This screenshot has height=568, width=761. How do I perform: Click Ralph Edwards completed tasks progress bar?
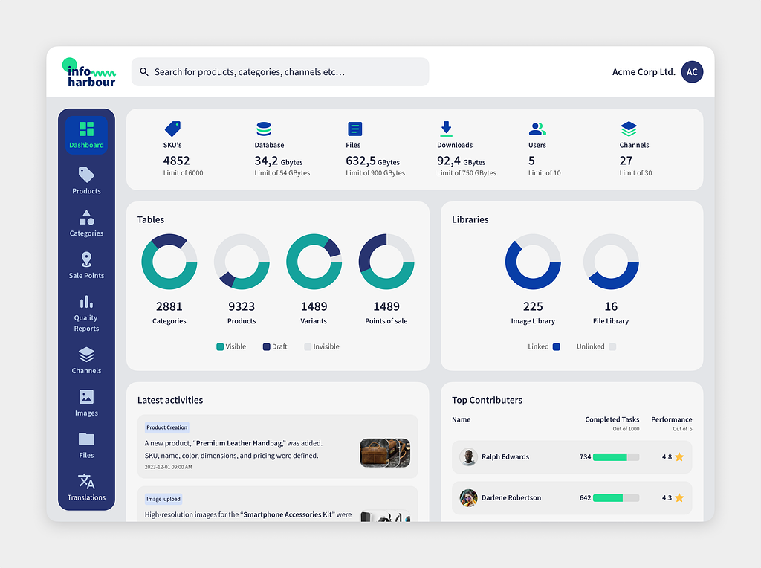(x=616, y=457)
